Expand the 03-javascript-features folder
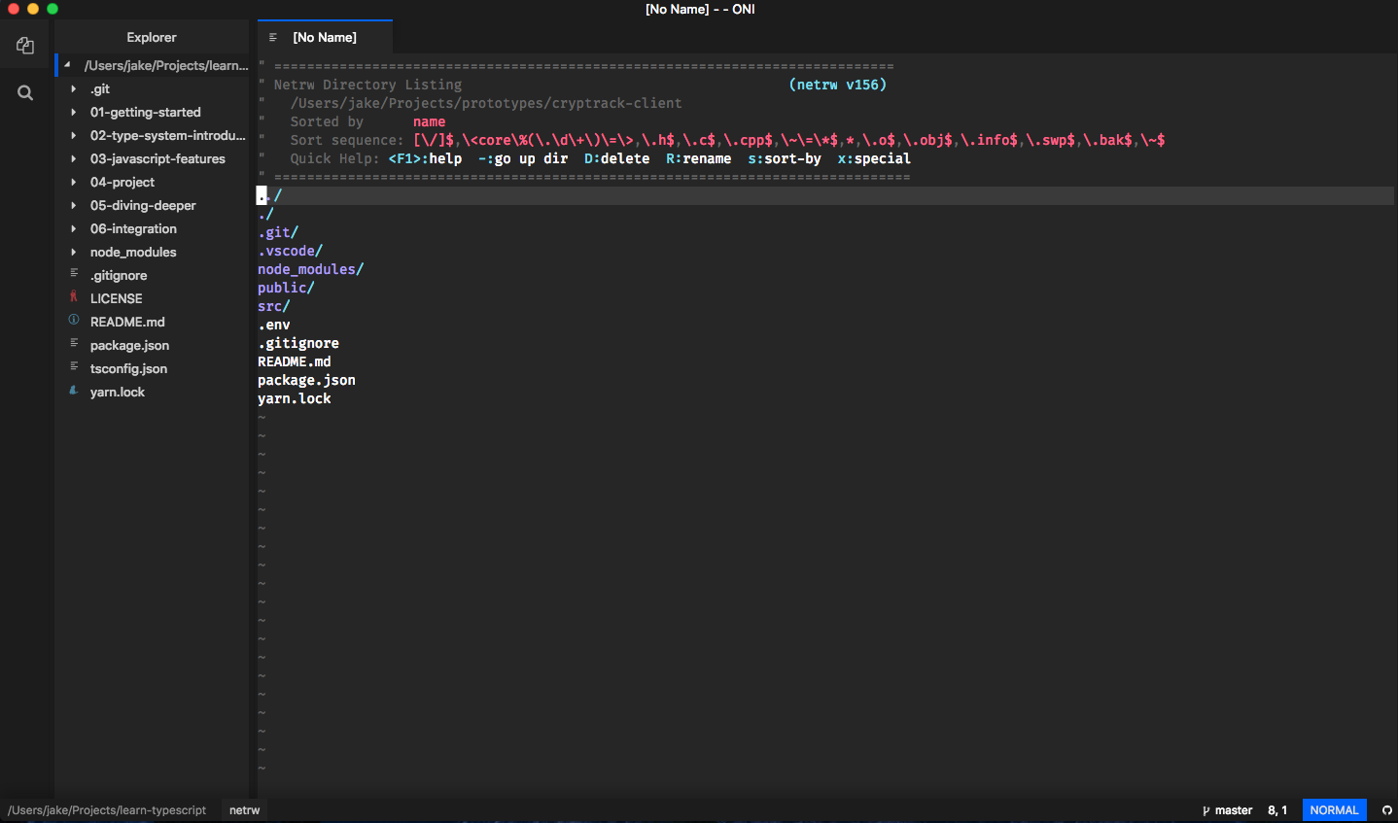Viewport: 1398px width, 823px height. pos(74,158)
